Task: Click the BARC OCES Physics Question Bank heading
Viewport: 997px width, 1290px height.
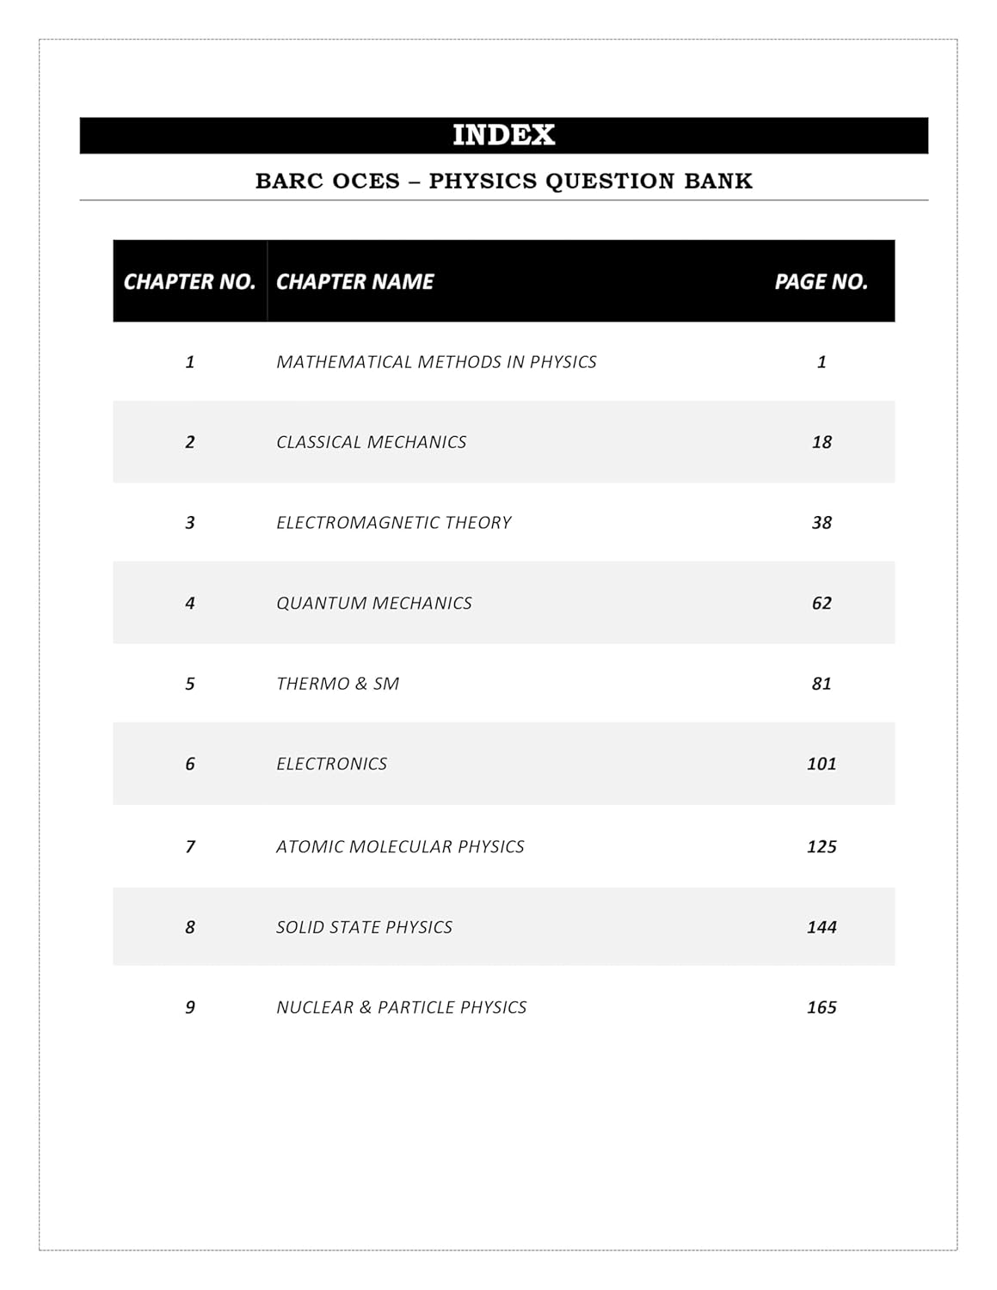Action: click(x=503, y=181)
